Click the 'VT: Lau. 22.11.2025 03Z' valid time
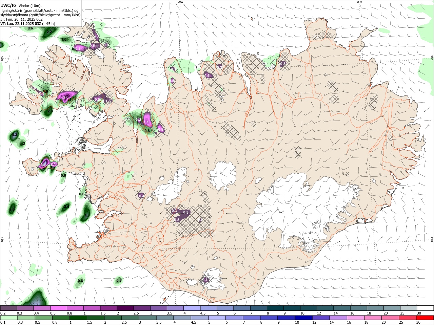 pyautogui.click(x=21, y=24)
